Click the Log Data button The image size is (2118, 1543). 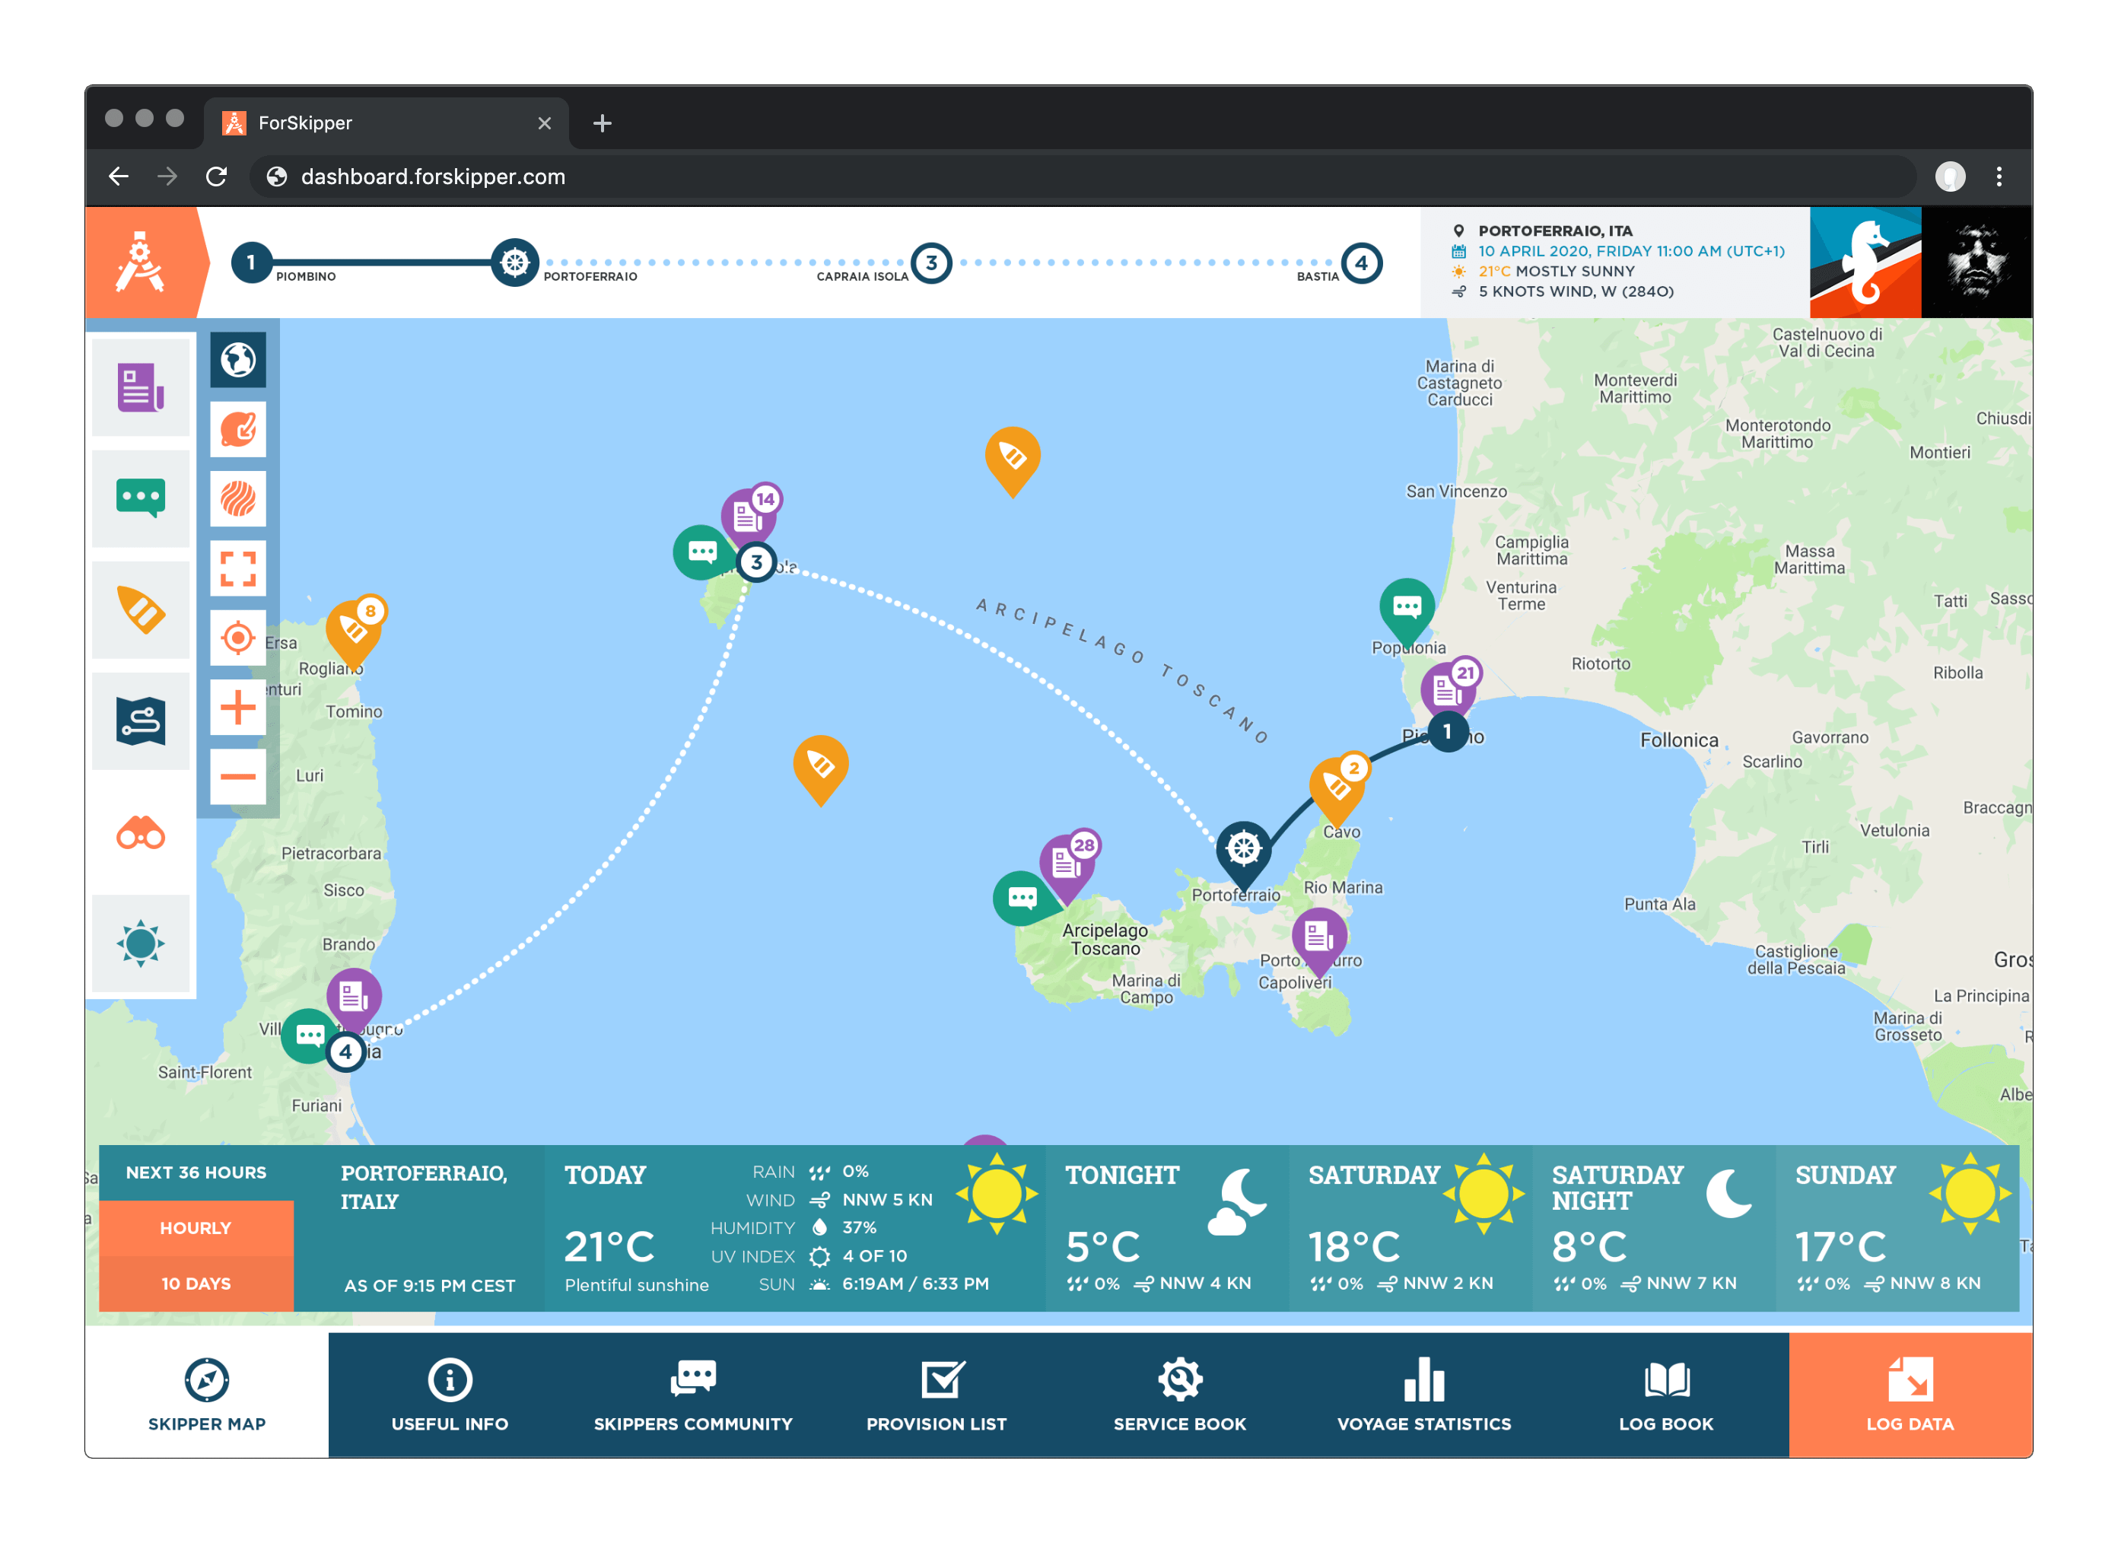pos(1909,1395)
